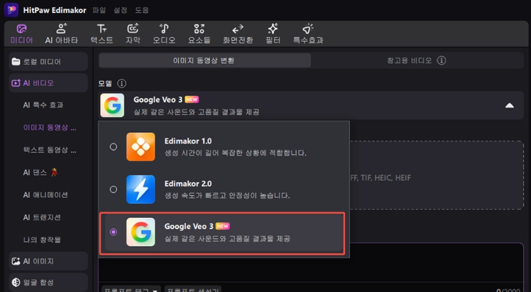531x292 pixels.
Task: Open 얼굴 합성 sidebar section
Action: [48, 282]
